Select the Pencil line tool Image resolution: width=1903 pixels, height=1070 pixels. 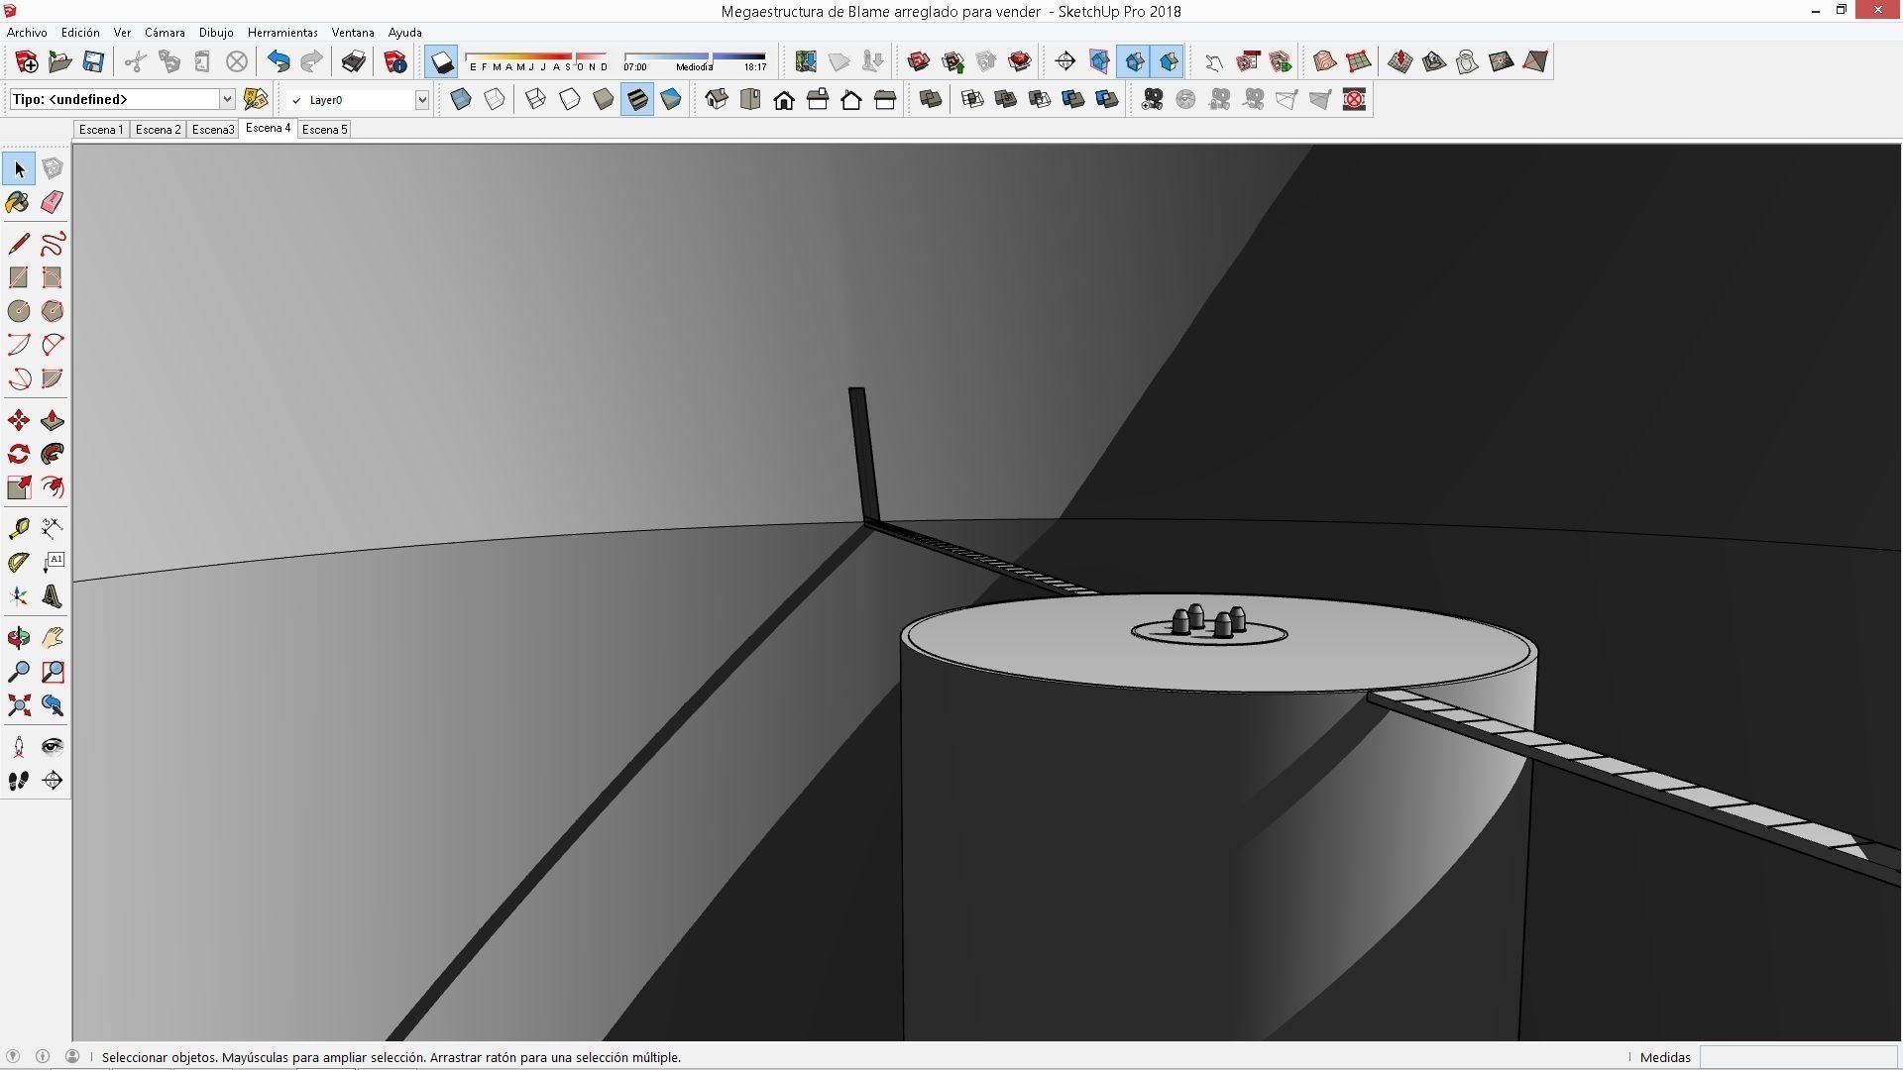[18, 244]
